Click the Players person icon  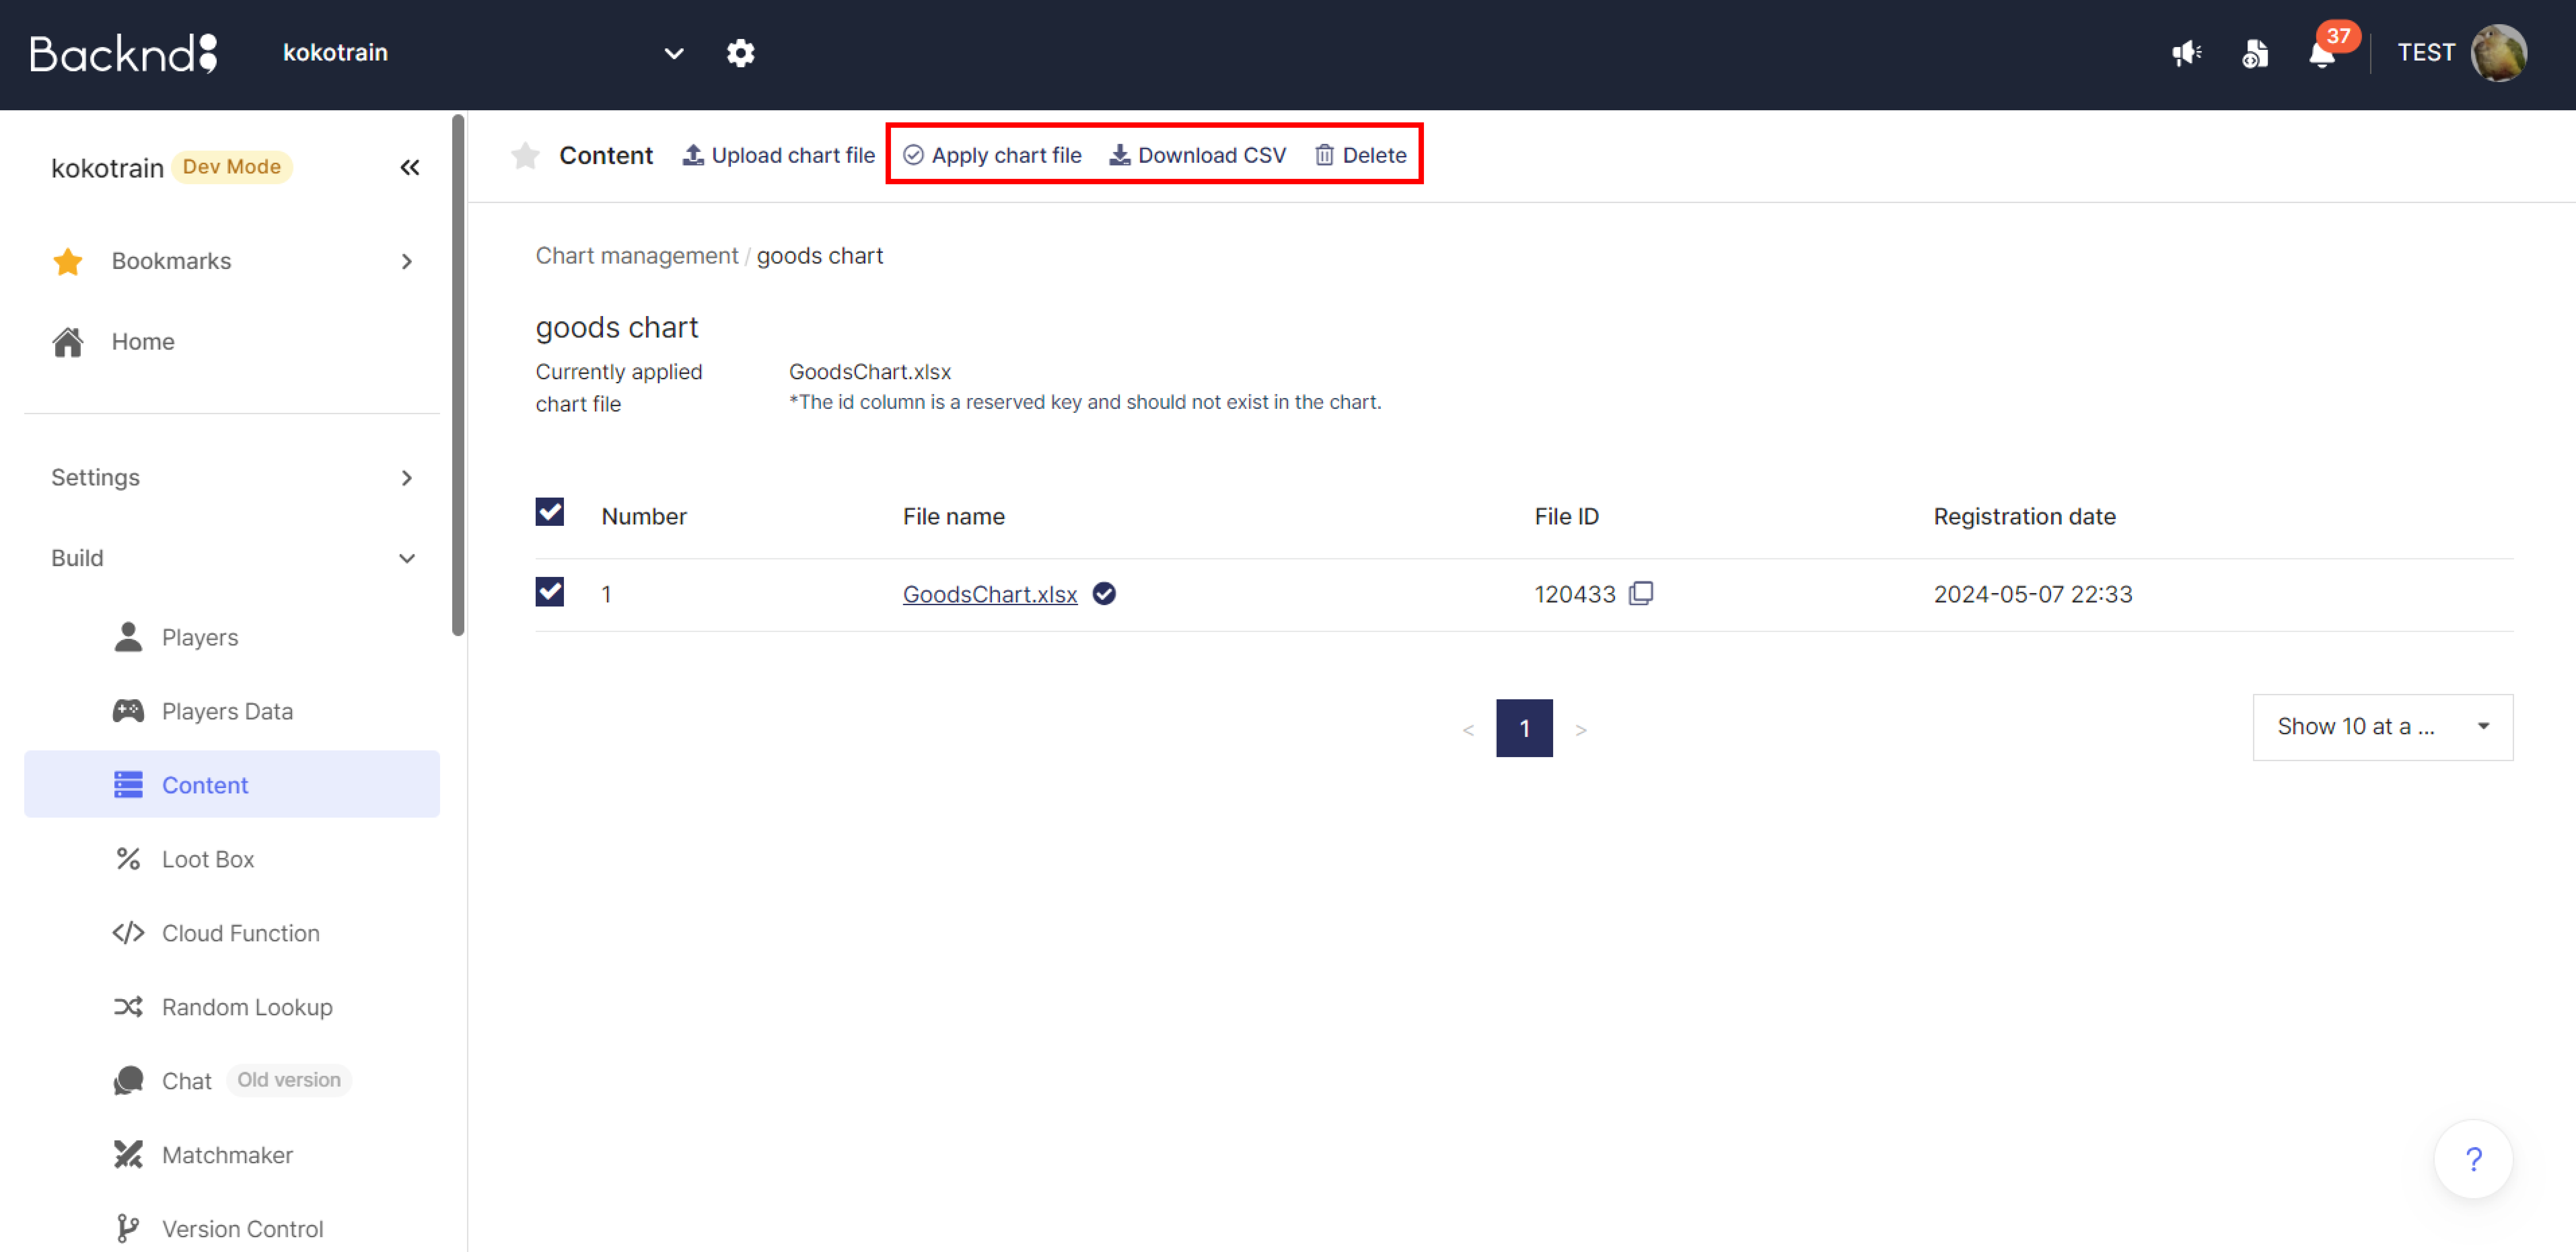pyautogui.click(x=128, y=636)
